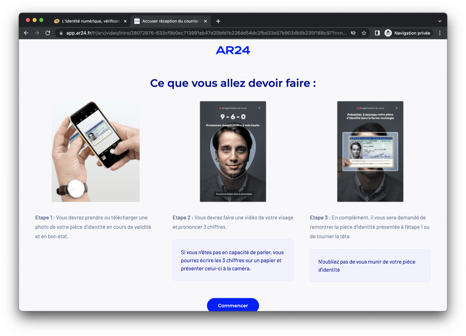Click the phone photographing ID image
This screenshot has height=336, width=466.
96,151
